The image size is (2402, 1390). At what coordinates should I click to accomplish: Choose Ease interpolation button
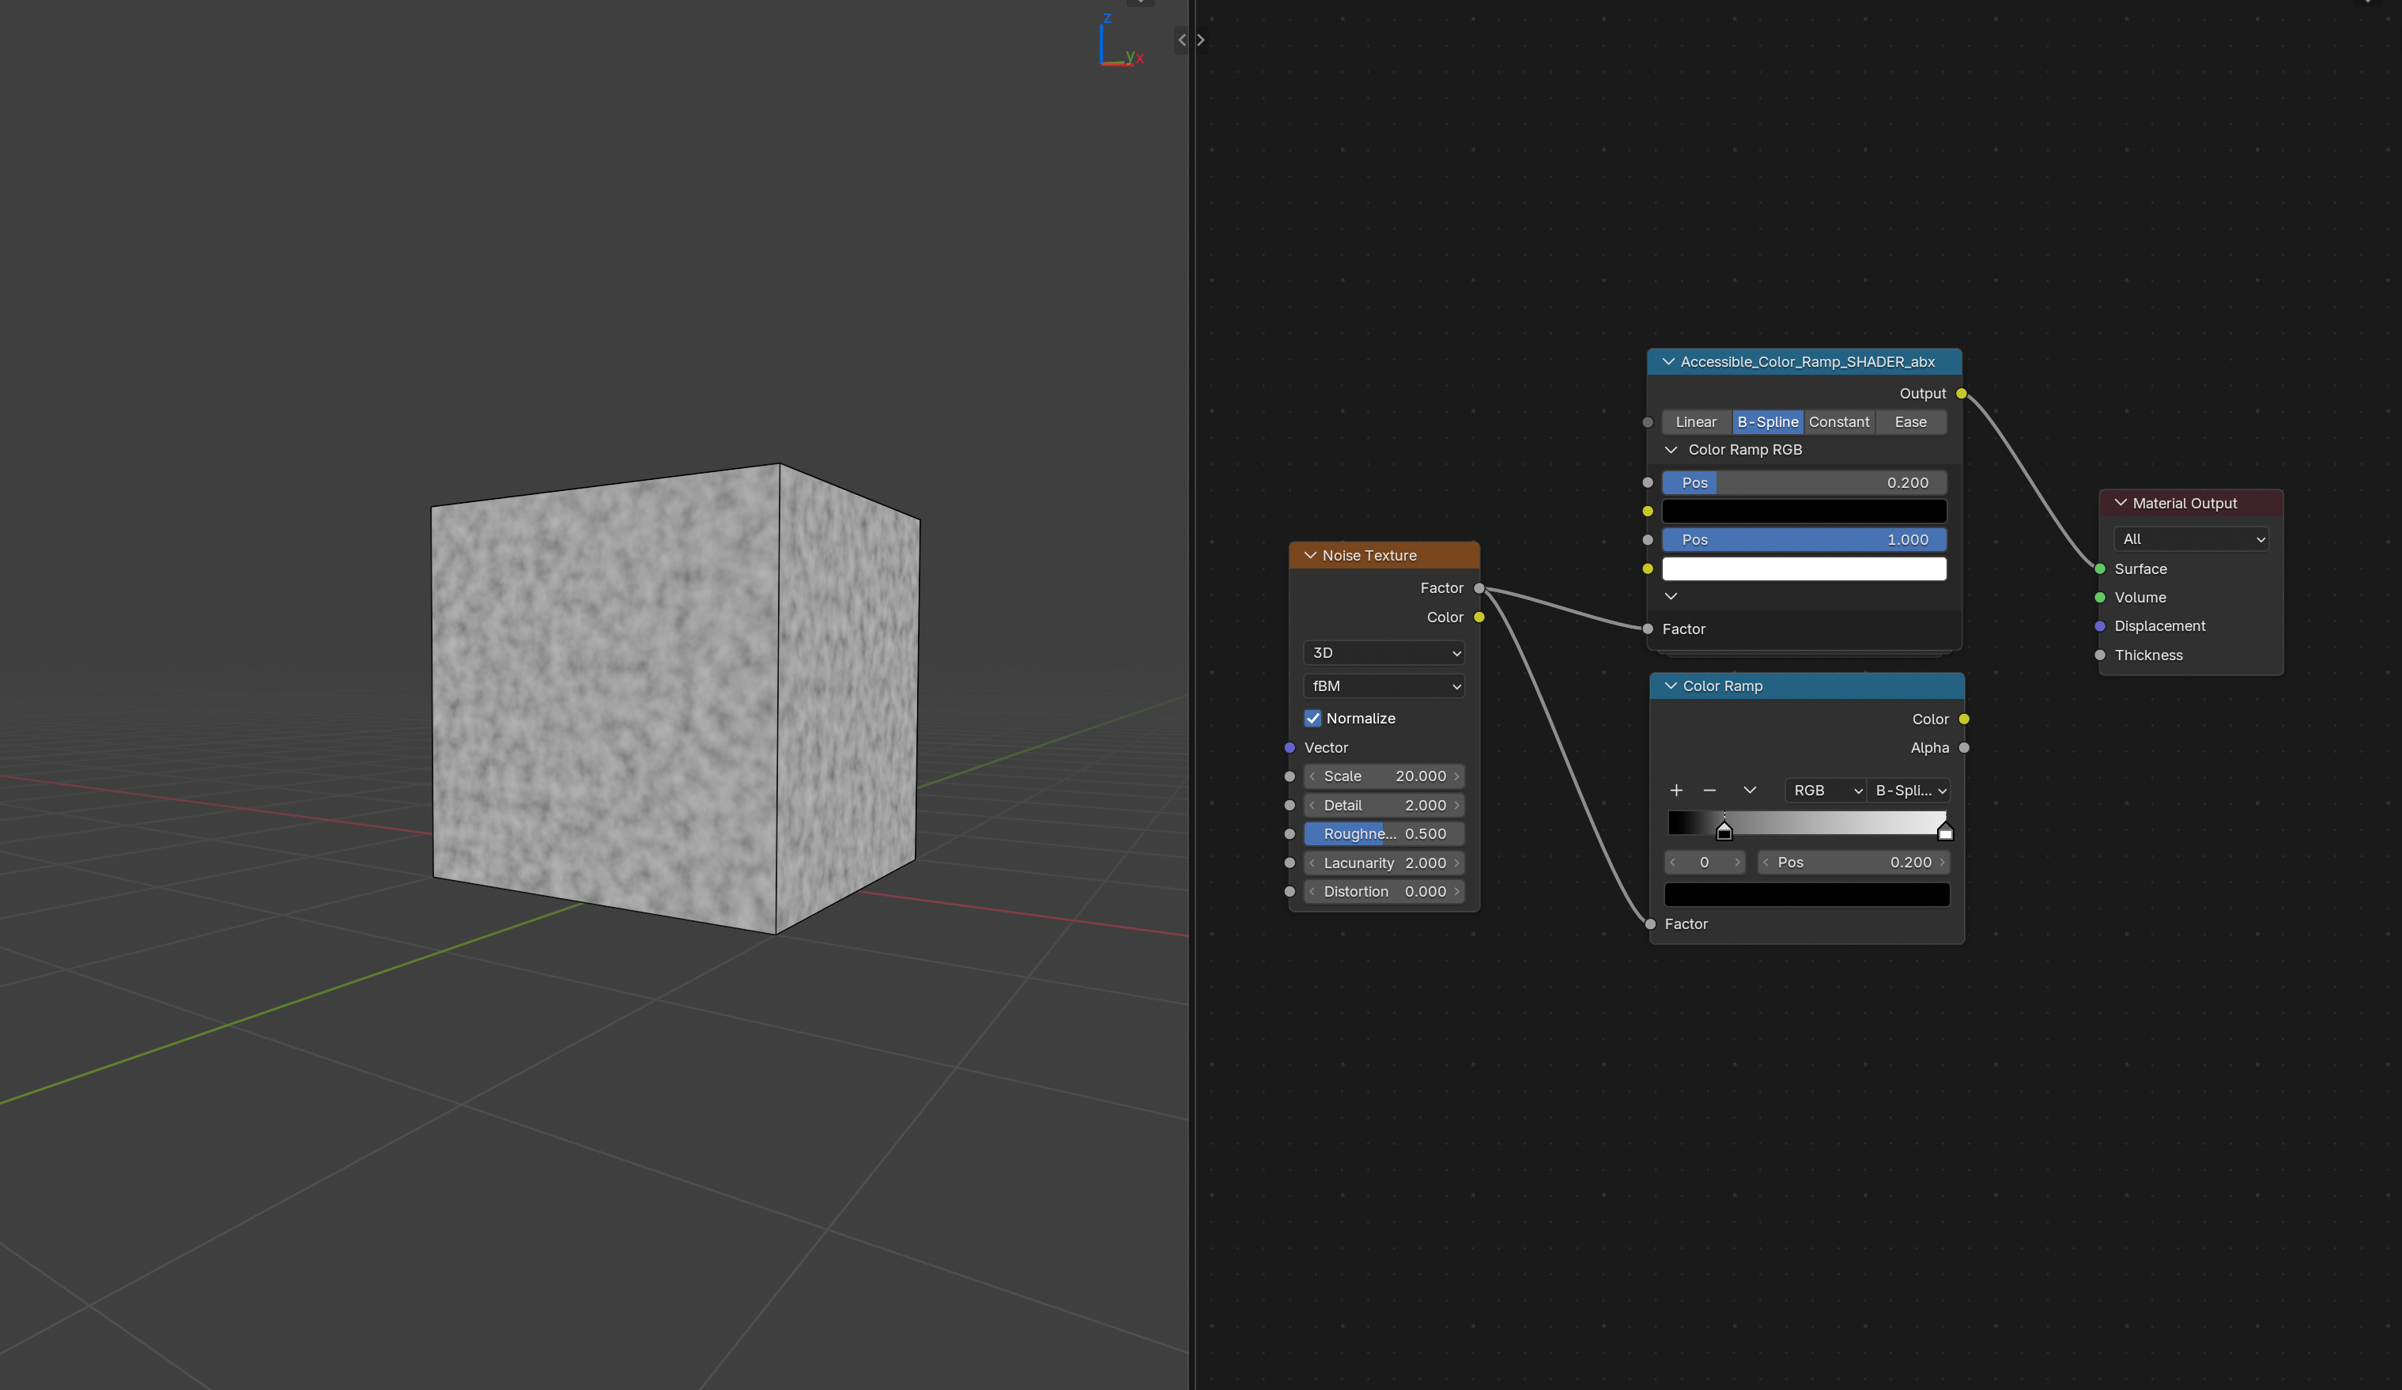point(1909,421)
